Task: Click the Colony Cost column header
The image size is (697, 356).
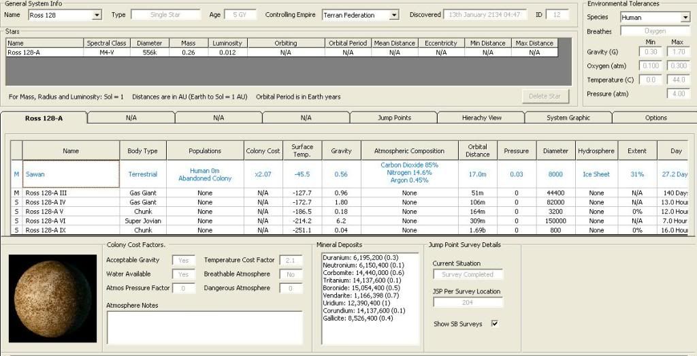Action: pyautogui.click(x=263, y=150)
